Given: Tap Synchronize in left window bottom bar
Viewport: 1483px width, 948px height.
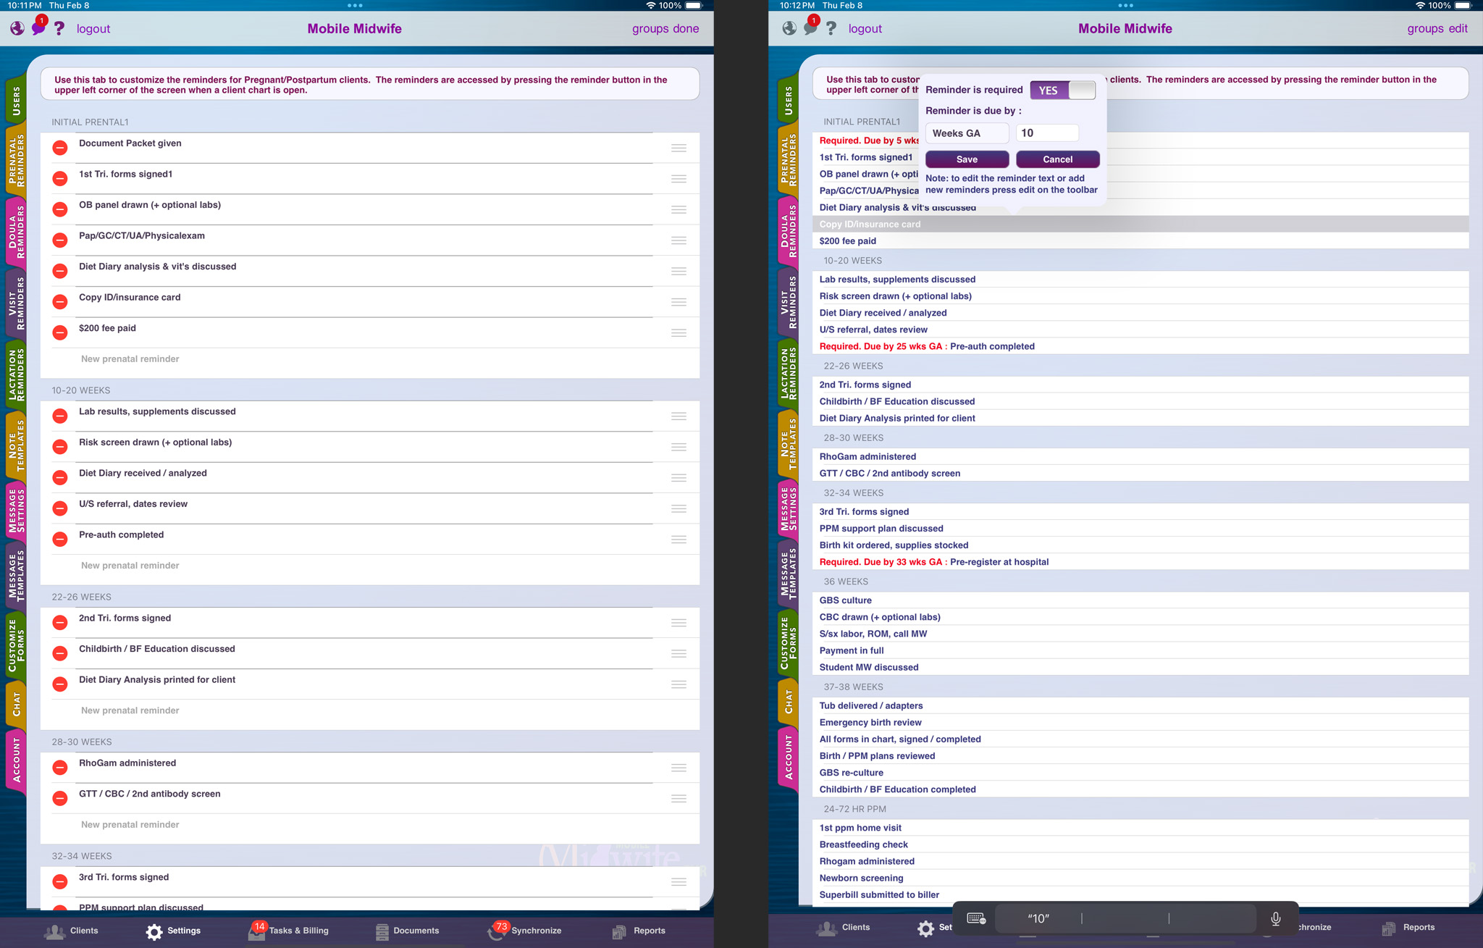Looking at the screenshot, I should coord(525,931).
